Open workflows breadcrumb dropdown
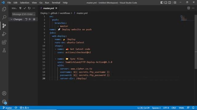The width and height of the screenshot is (197, 110). (x=65, y=13)
